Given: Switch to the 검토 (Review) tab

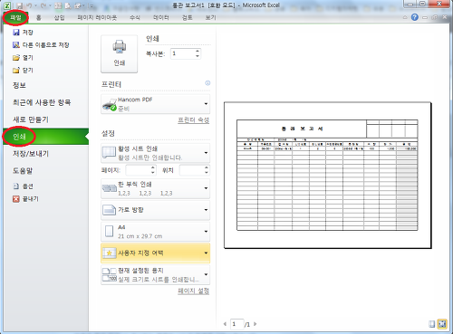Looking at the screenshot, I should (187, 17).
